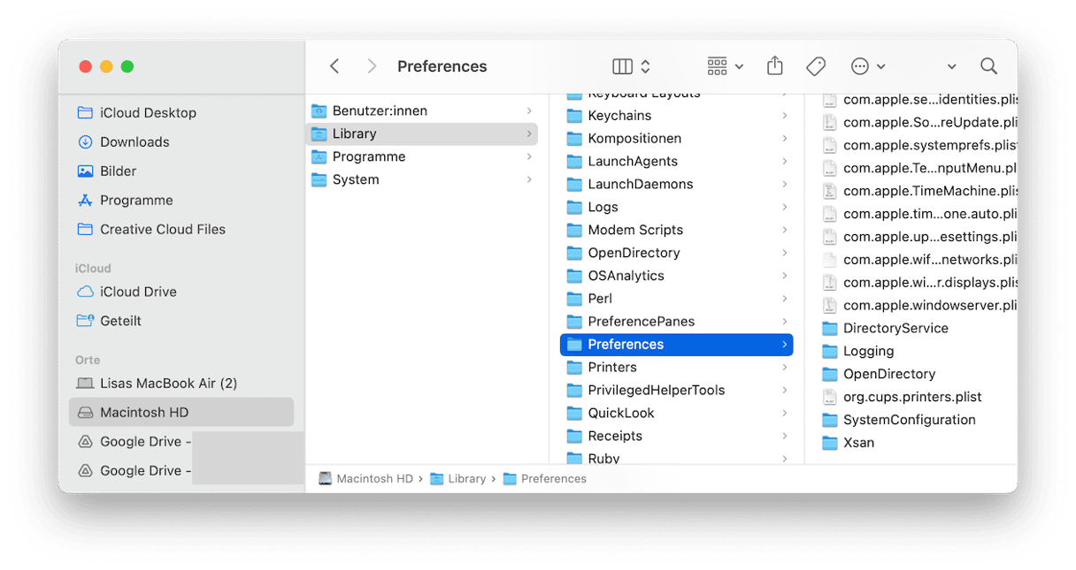The height and width of the screenshot is (570, 1076).
Task: Select iCloud Drive in sidebar
Action: pyautogui.click(x=181, y=292)
